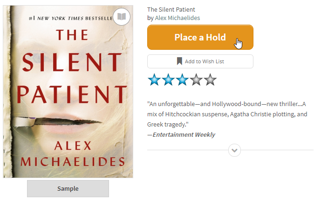Rate the book five stars
This screenshot has width=314, height=200.
pos(210,80)
